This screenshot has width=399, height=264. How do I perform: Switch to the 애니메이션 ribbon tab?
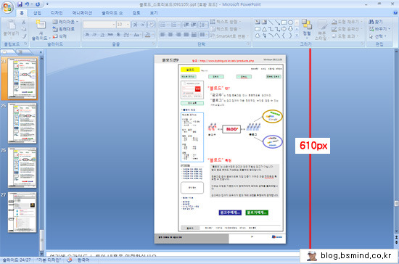pos(82,12)
